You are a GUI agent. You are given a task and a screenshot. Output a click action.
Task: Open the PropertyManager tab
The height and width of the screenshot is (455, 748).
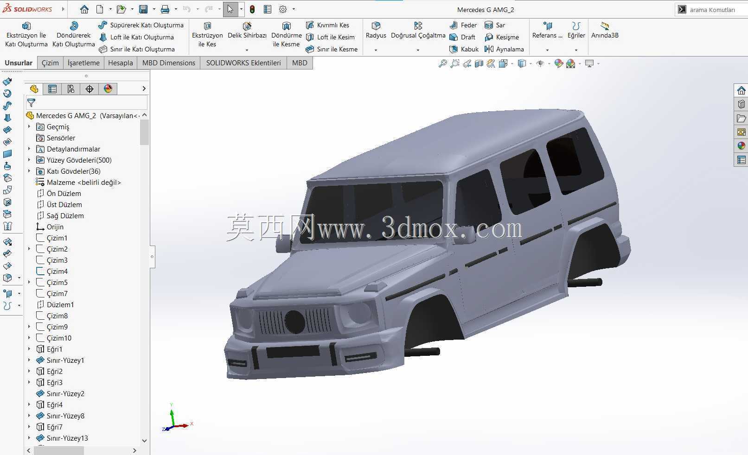tap(52, 89)
